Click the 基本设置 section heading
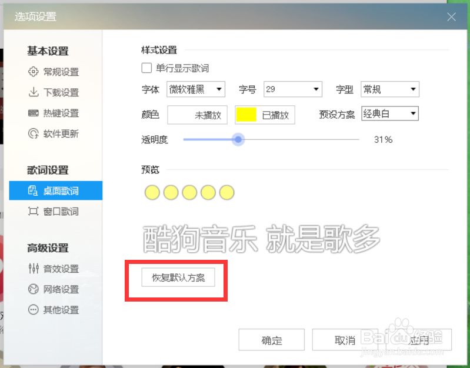Image resolution: width=470 pixels, height=368 pixels. (x=48, y=51)
